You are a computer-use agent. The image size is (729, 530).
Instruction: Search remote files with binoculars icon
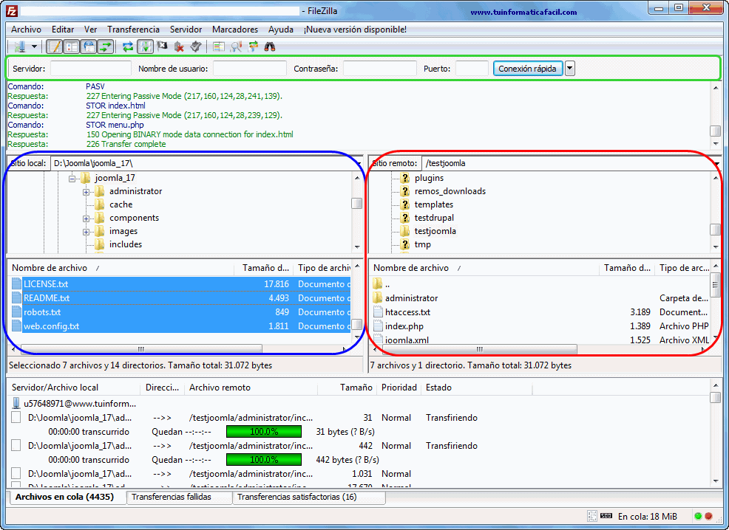coord(270,47)
